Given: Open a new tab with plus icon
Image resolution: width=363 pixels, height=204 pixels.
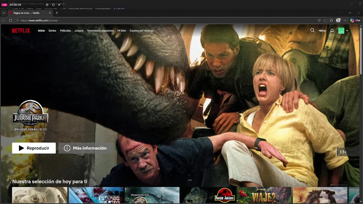Looking at the screenshot, I should (x=57, y=13).
